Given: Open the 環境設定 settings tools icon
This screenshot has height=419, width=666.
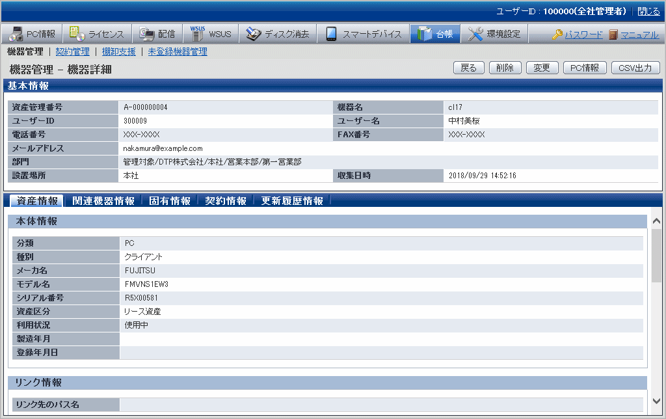Looking at the screenshot, I should 476,34.
